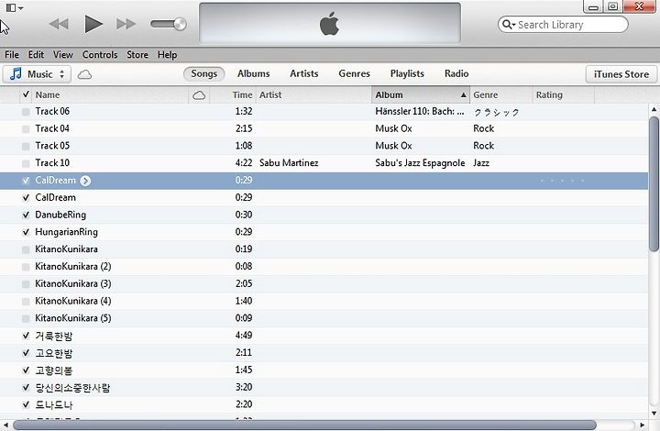
Task: Open the search magnifier options dropdown
Action: [509, 25]
